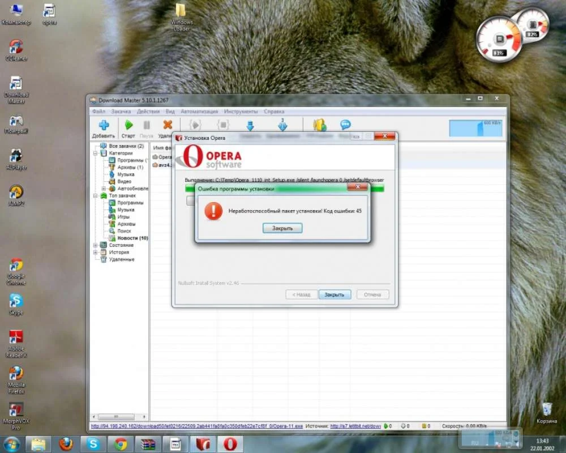Click Закрыть at the bottom of Opera installer
The height and width of the screenshot is (453, 566).
click(335, 294)
